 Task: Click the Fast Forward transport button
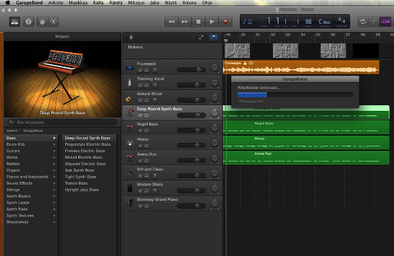click(x=185, y=22)
